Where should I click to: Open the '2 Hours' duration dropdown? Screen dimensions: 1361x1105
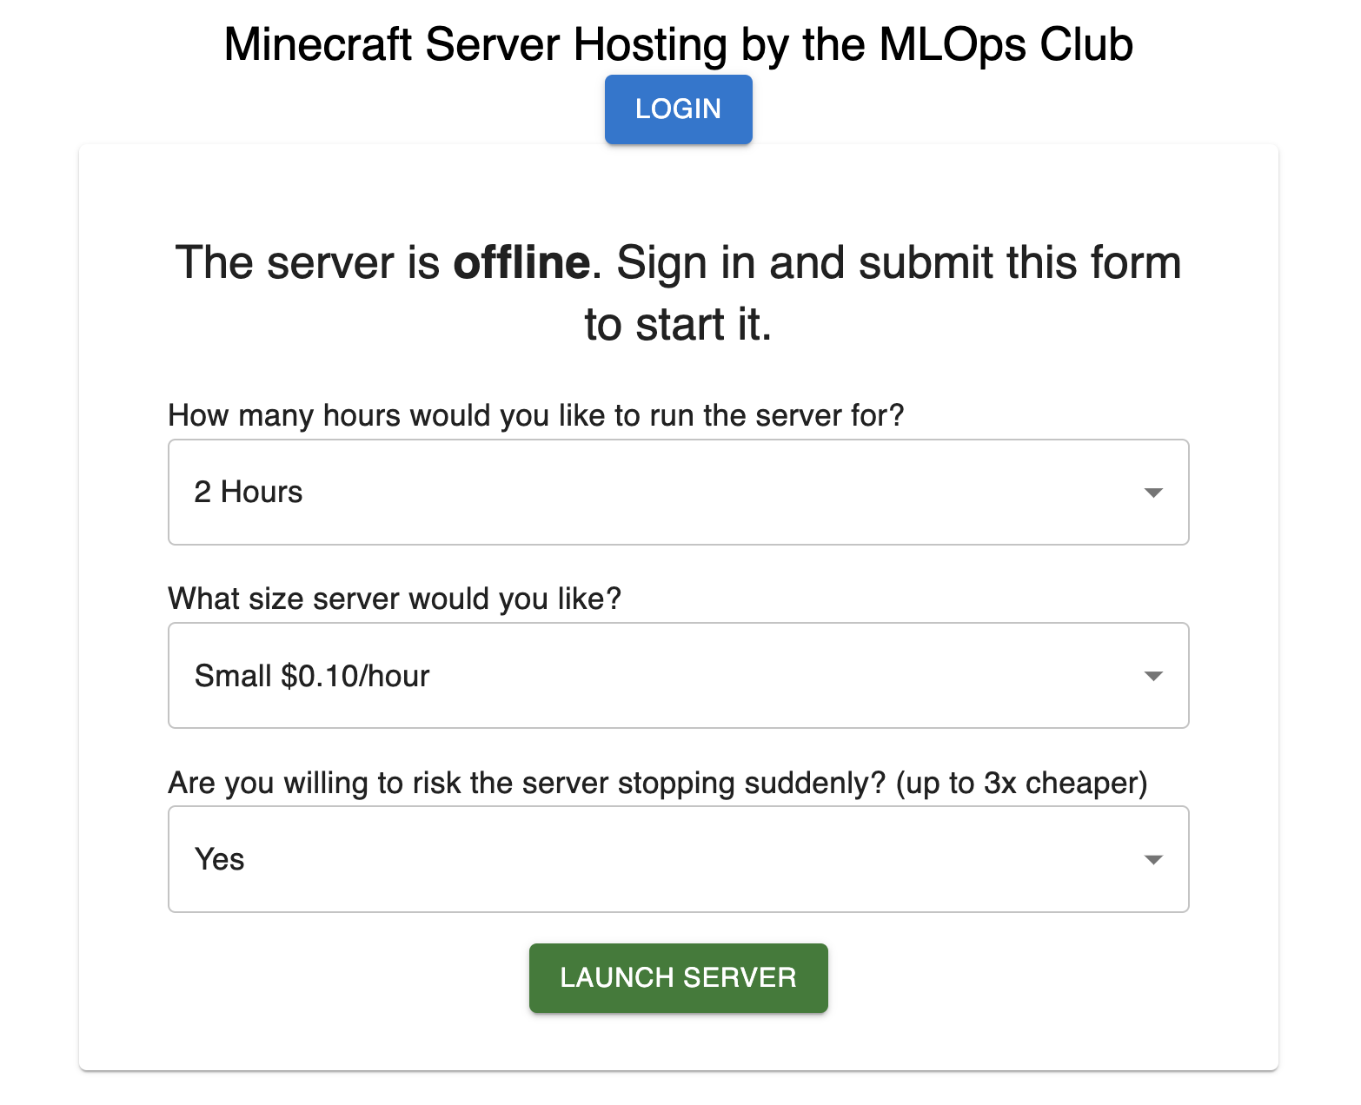coord(661,493)
